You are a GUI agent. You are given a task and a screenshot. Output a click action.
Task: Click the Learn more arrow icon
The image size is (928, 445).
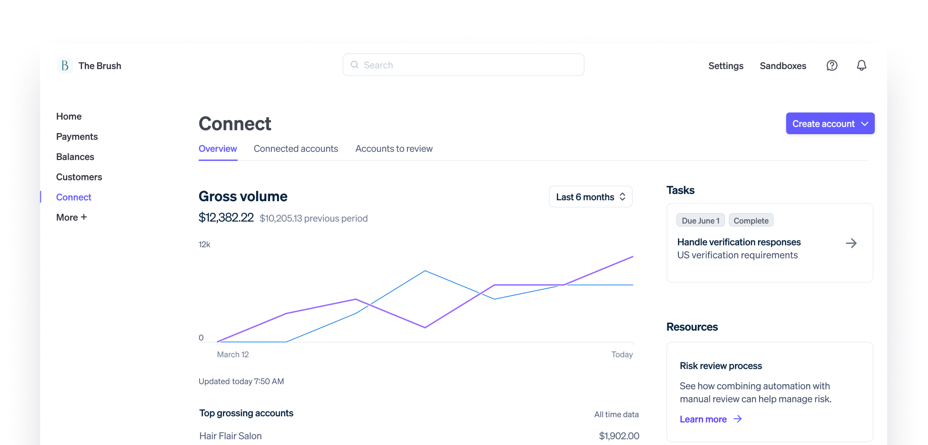[737, 419]
